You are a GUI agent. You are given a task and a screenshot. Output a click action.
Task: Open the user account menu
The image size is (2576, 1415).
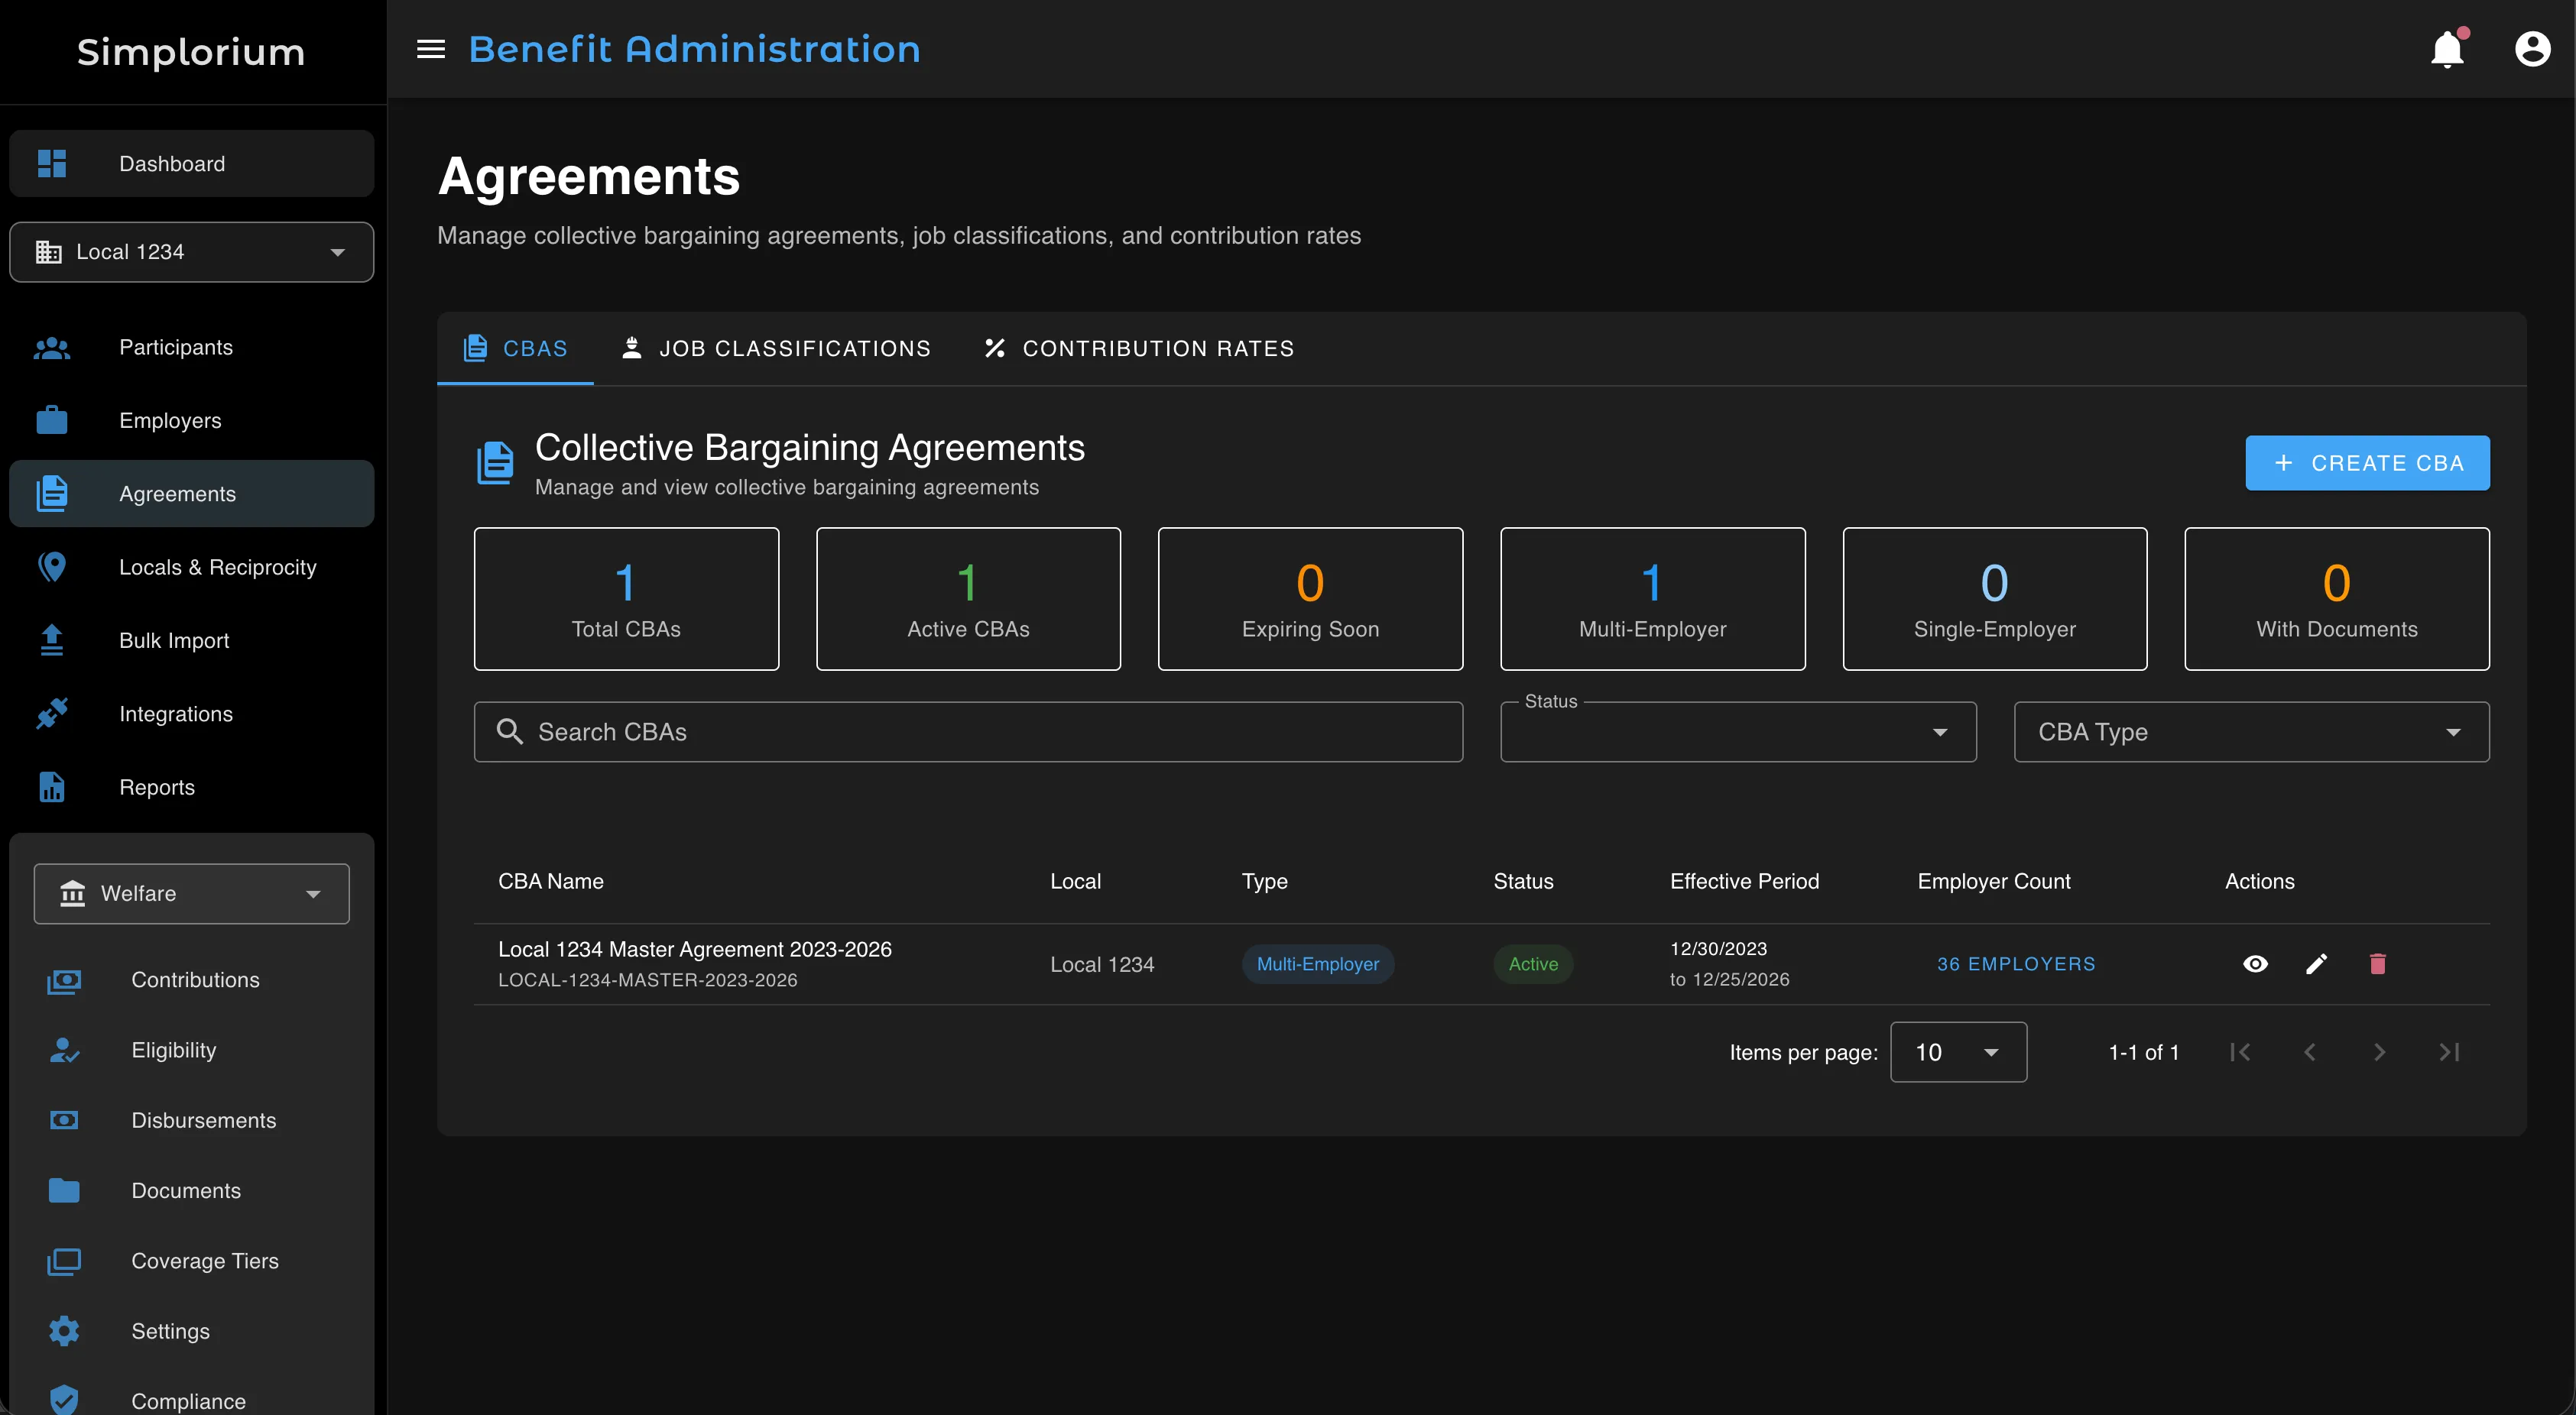2532,48
